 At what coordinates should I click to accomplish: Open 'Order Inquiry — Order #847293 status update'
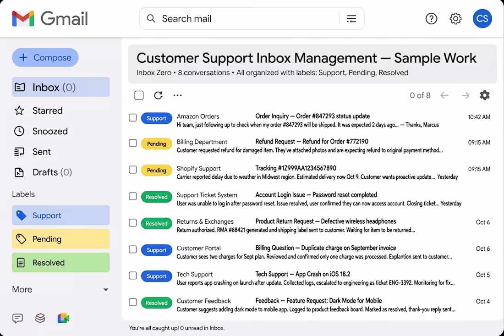tap(312, 116)
